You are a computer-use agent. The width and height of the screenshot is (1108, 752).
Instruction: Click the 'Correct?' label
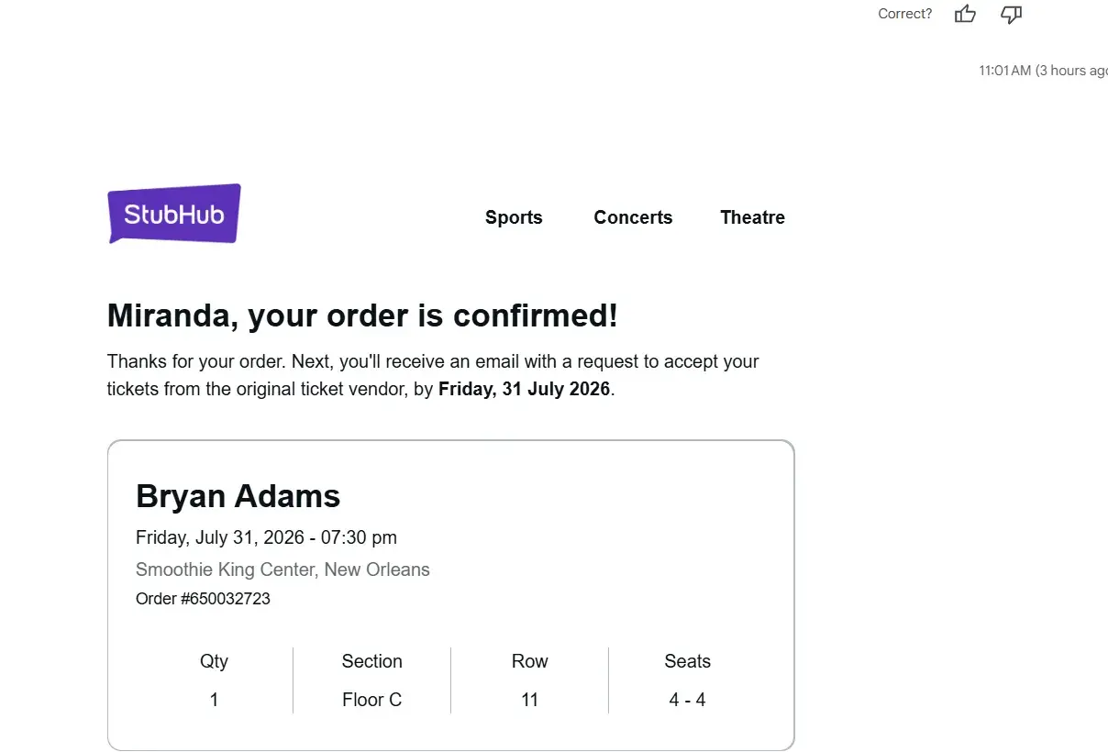(x=904, y=14)
